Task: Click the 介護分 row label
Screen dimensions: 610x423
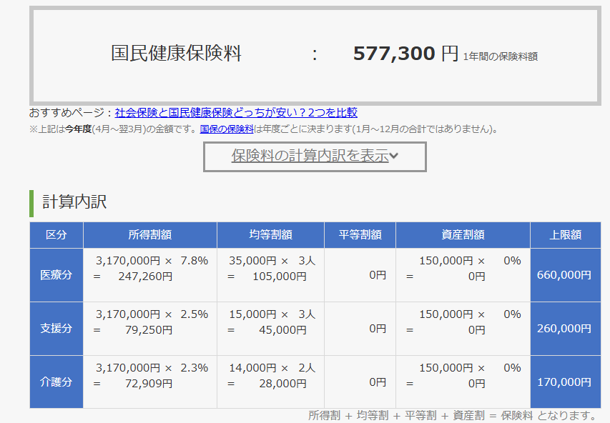Action: (56, 382)
